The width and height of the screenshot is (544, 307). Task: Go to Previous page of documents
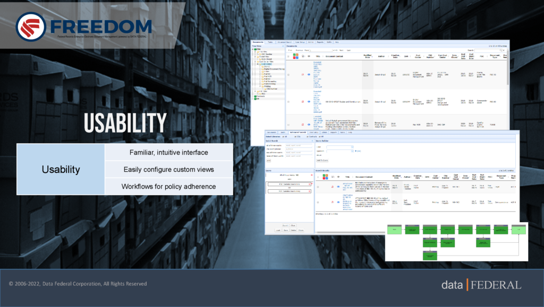tap(300, 50)
